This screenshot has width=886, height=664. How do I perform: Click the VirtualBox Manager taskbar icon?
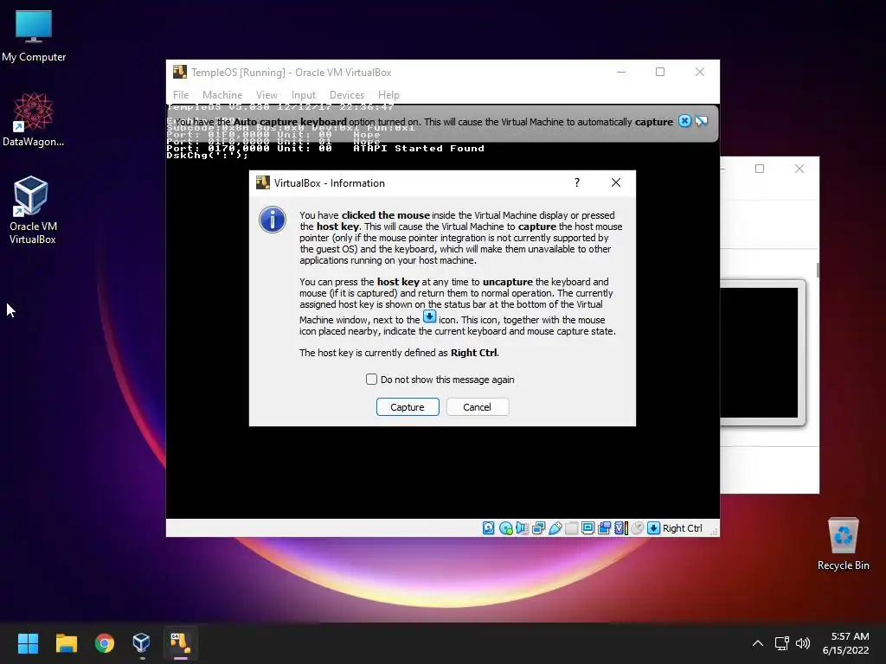coord(141,643)
